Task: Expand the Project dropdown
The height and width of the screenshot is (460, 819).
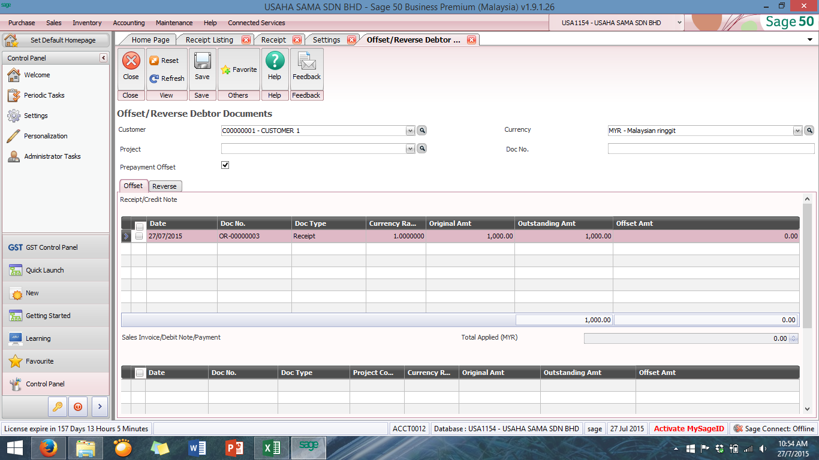Action: pyautogui.click(x=410, y=149)
